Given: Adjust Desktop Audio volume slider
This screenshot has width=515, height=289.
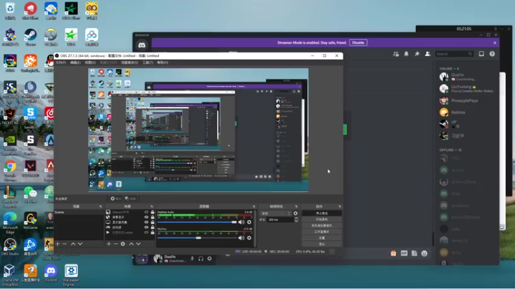Looking at the screenshot, I should [x=197, y=222].
